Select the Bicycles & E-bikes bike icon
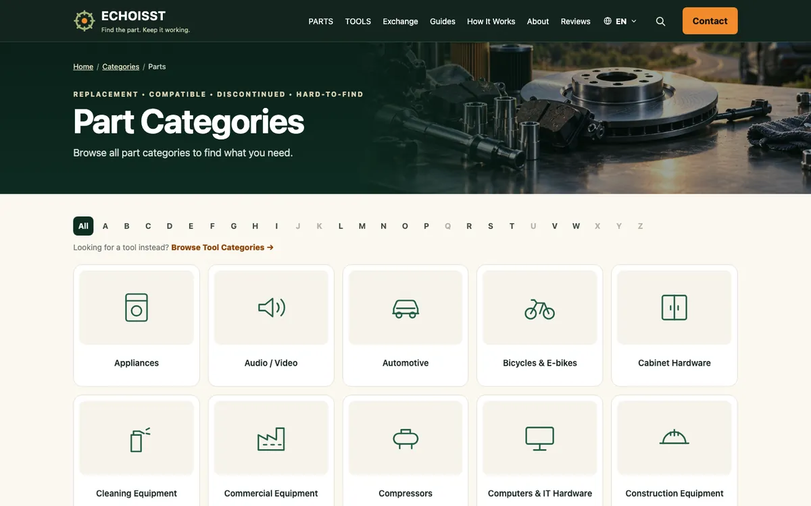Screen dimensions: 811x506 coord(540,309)
